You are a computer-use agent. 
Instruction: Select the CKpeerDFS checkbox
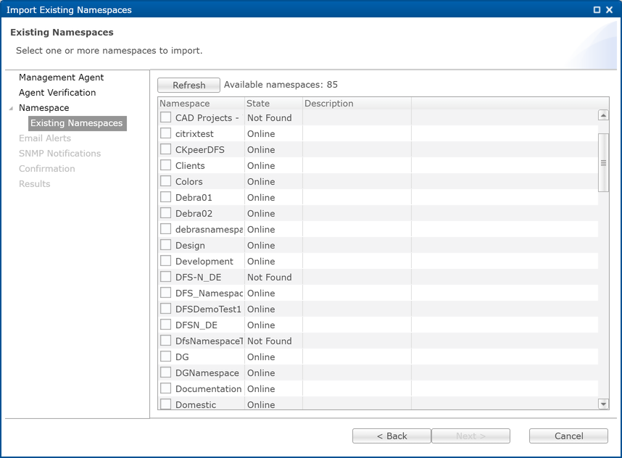coord(165,149)
